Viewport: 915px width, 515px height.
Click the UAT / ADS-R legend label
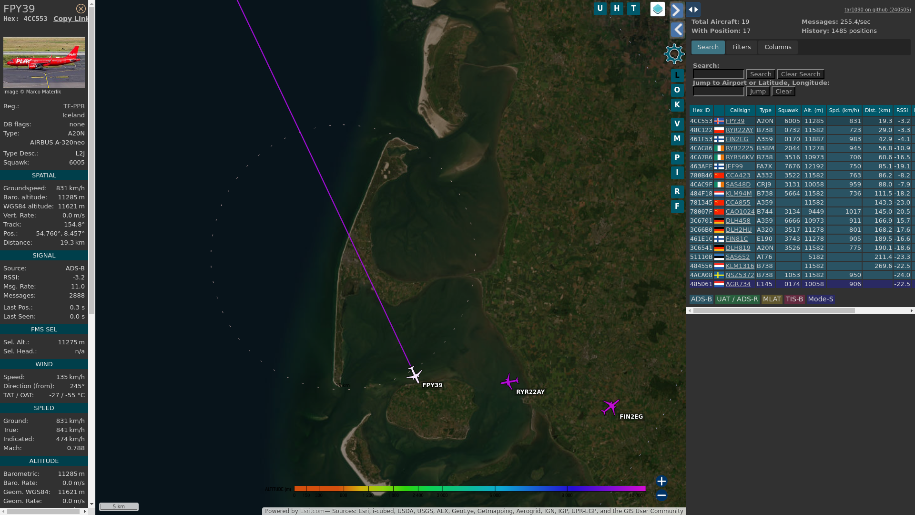pos(737,299)
